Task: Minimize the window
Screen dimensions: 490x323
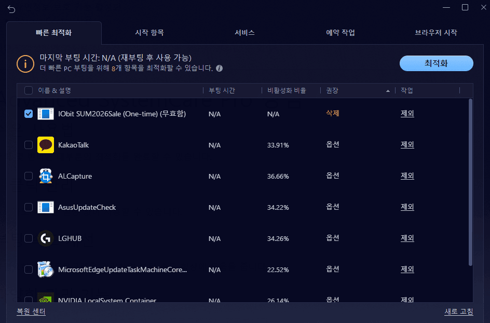Action: tap(446, 7)
